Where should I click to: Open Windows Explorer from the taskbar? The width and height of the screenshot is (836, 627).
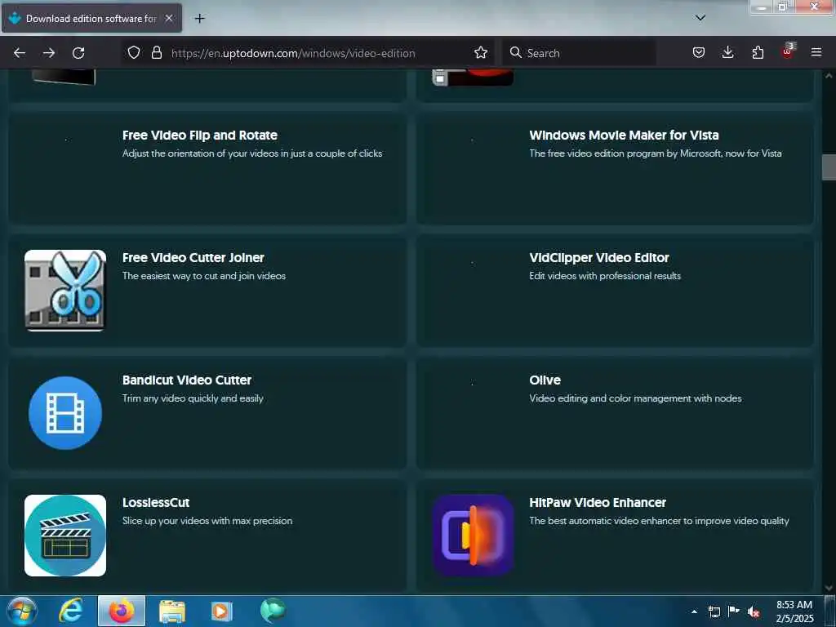tap(172, 611)
